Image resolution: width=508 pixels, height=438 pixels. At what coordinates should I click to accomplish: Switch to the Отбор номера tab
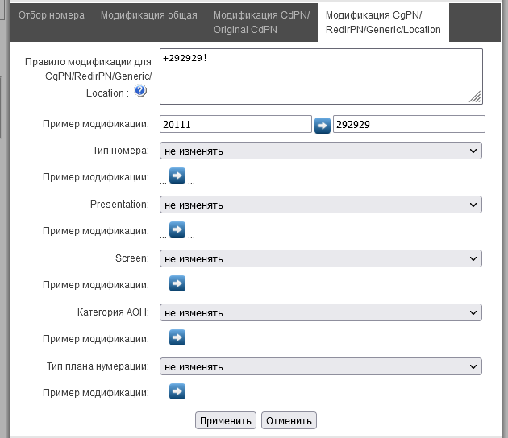click(51, 15)
